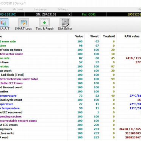
Task: Click RAW value 7418 / 113
Action: pyautogui.click(x=133, y=58)
